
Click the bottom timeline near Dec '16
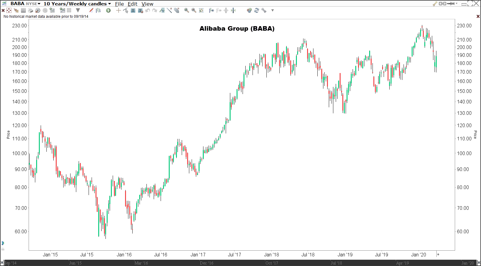[x=206, y=263]
